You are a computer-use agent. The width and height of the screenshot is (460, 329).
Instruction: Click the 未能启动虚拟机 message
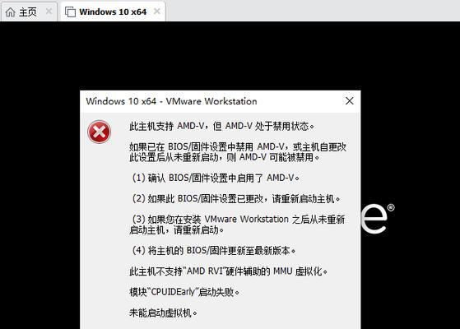tap(163, 313)
